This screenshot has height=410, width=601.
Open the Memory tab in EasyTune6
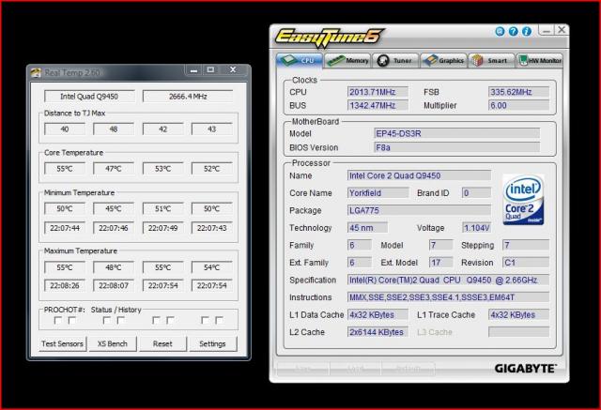(x=347, y=60)
